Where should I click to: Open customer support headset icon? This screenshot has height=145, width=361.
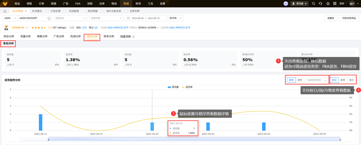[321, 4]
